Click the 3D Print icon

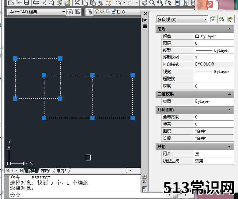tap(59, 3)
